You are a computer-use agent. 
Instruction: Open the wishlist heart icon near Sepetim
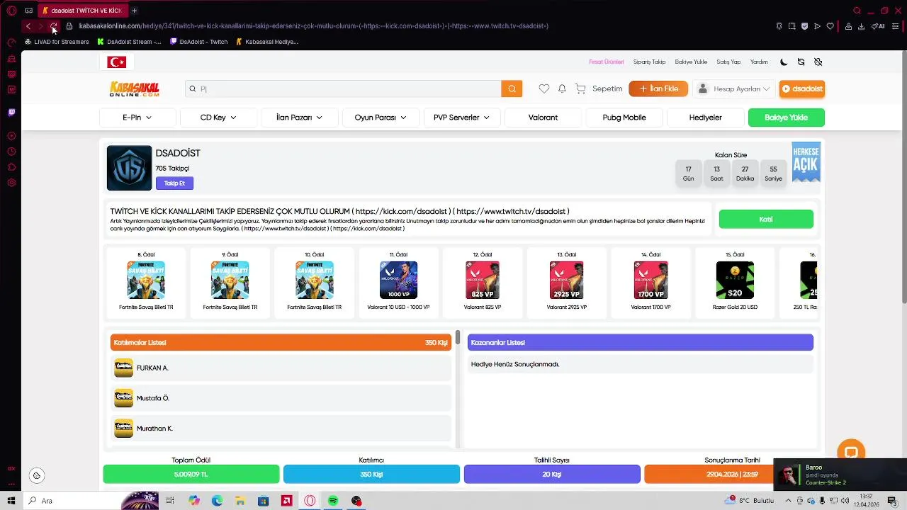(543, 89)
